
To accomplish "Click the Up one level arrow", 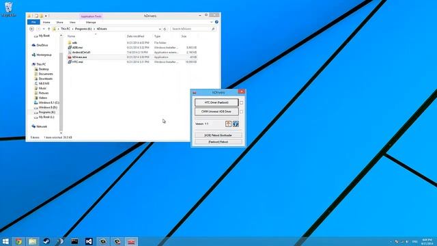I will coord(48,29).
